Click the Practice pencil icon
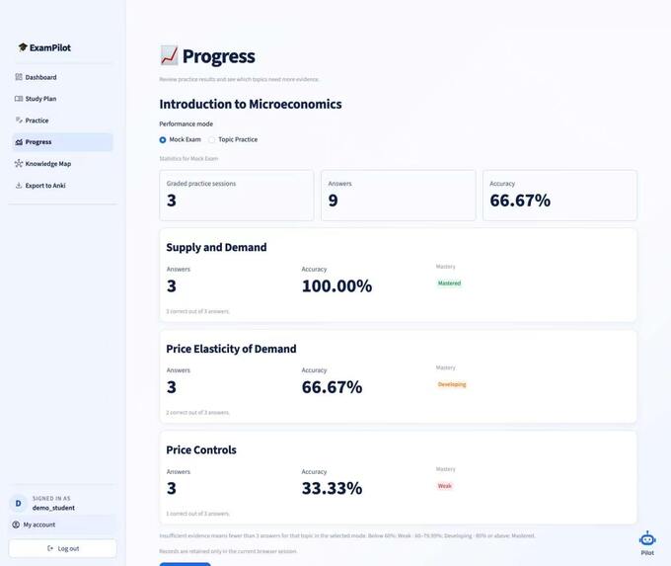Screen dimensions: 671x566 tap(19, 121)
